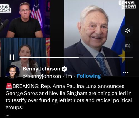The image size is (139, 118).
Task: Open the 1m post timestamp
Action: click(69, 76)
